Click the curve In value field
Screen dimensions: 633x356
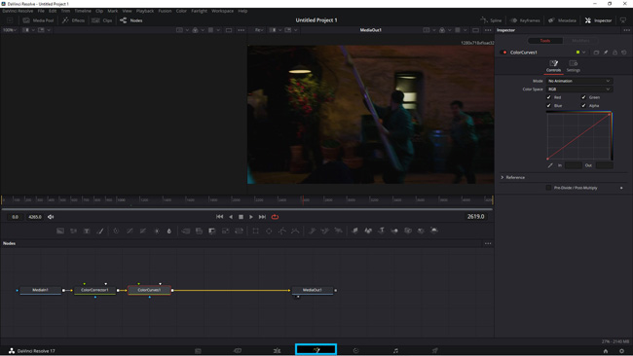click(x=573, y=165)
